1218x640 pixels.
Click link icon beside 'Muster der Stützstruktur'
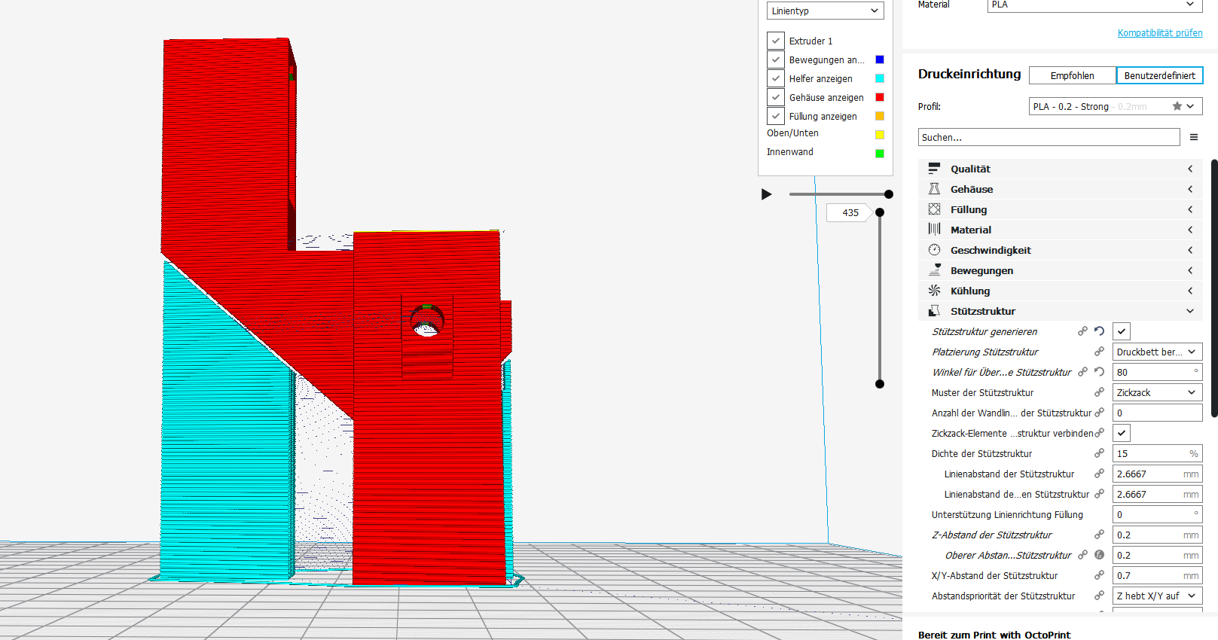pyautogui.click(x=1100, y=392)
